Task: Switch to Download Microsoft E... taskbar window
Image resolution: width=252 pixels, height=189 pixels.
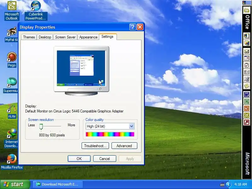Action: point(58,184)
